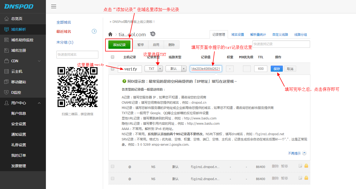The width and height of the screenshot is (356, 189).
Task: Click the arrow circle next to 最近域名
Action: pyautogui.click(x=94, y=31)
